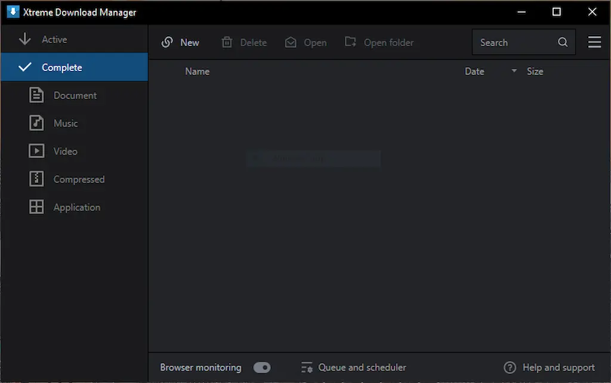Filter downloads by Compressed label

point(79,180)
